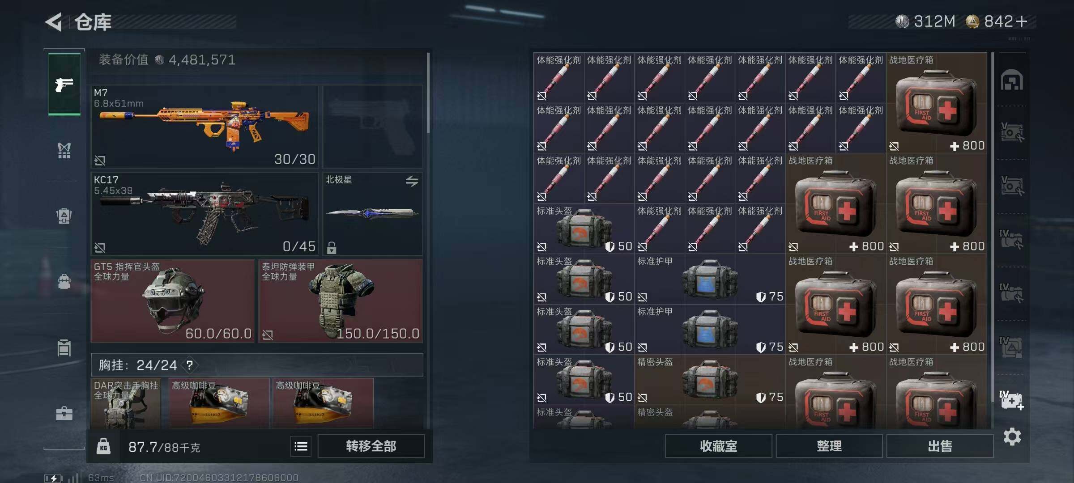Click the add storage box plus icon
This screenshot has height=483, width=1074.
click(1012, 400)
